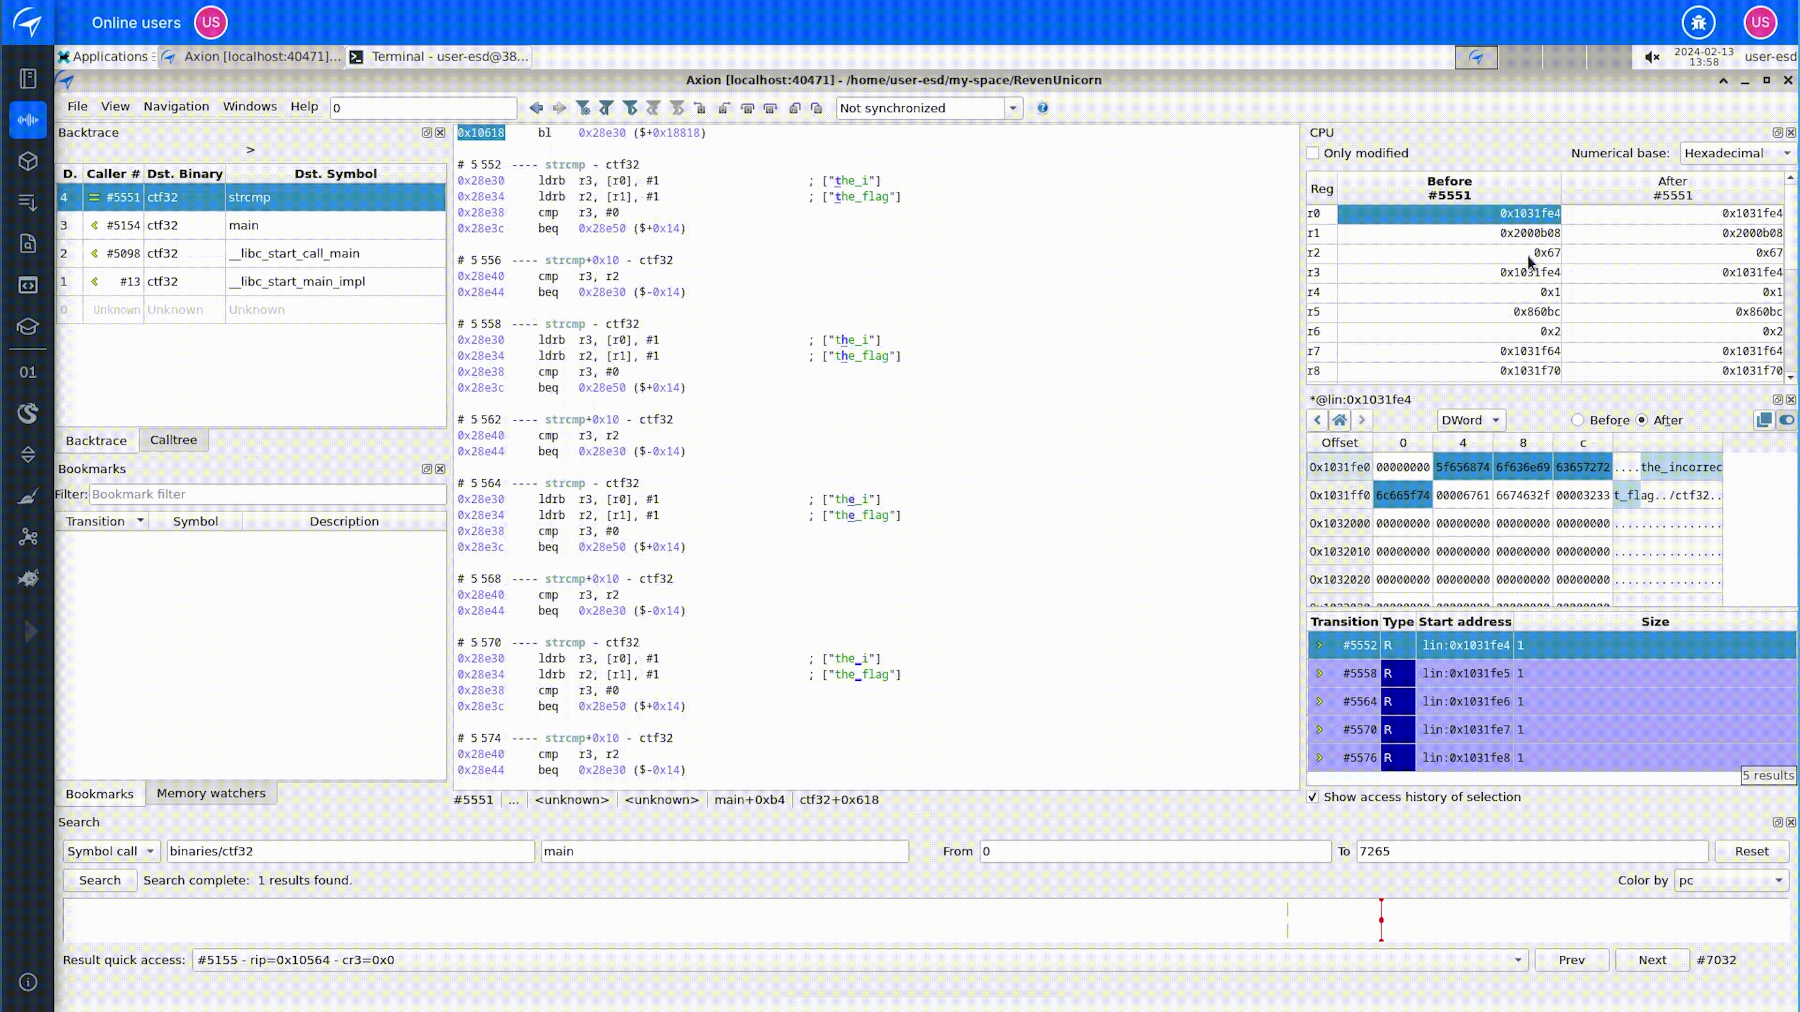Click the Next button for result access
The image size is (1800, 1012).
point(1652,960)
